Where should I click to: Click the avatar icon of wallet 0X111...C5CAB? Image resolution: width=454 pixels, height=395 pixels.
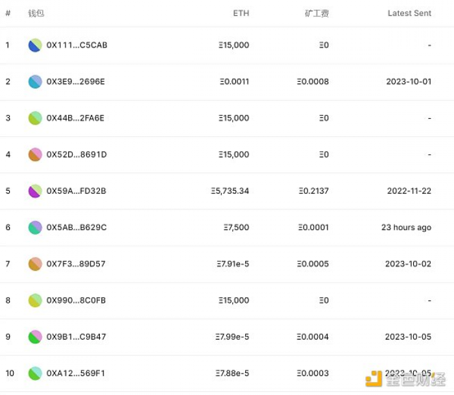click(x=35, y=45)
